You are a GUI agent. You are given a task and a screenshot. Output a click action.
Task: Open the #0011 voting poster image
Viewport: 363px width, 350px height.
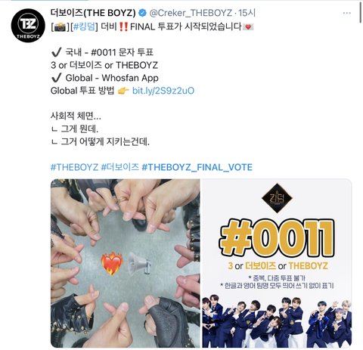pos(277,263)
